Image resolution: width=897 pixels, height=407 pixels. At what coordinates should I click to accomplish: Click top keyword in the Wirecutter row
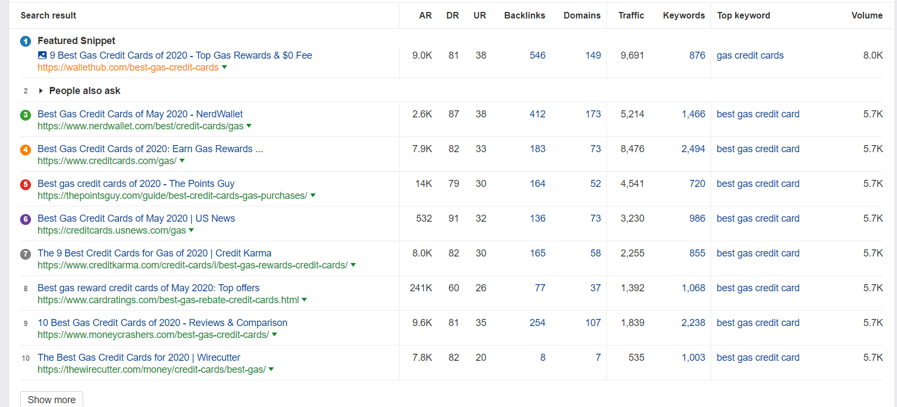tap(758, 358)
